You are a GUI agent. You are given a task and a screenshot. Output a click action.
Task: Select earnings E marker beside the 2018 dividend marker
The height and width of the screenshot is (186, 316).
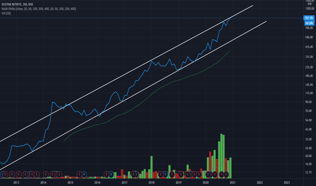click(161, 175)
